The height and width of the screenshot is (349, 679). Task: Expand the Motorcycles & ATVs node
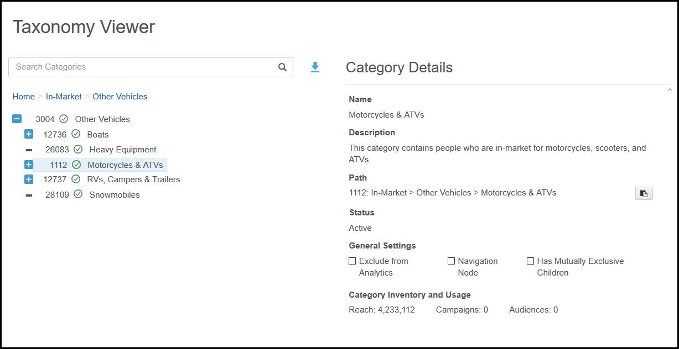tap(29, 165)
